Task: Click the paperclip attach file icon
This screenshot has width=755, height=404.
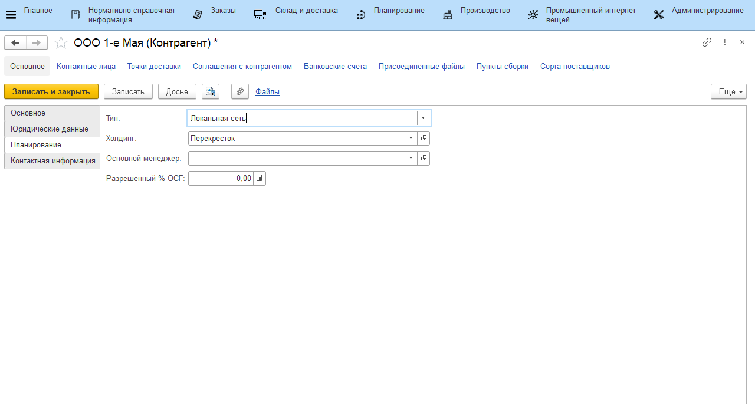Action: (x=239, y=91)
